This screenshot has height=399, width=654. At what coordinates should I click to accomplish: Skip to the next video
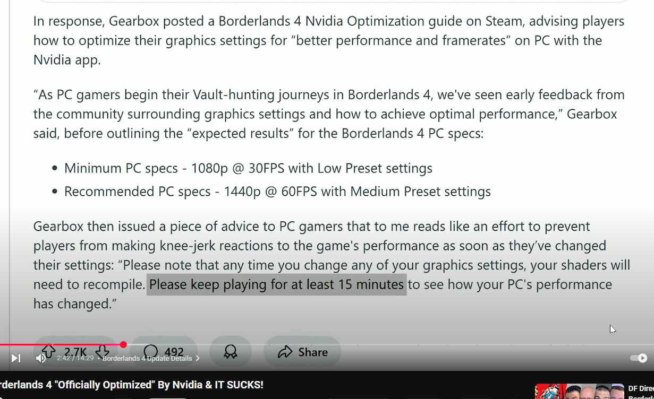tap(16, 358)
